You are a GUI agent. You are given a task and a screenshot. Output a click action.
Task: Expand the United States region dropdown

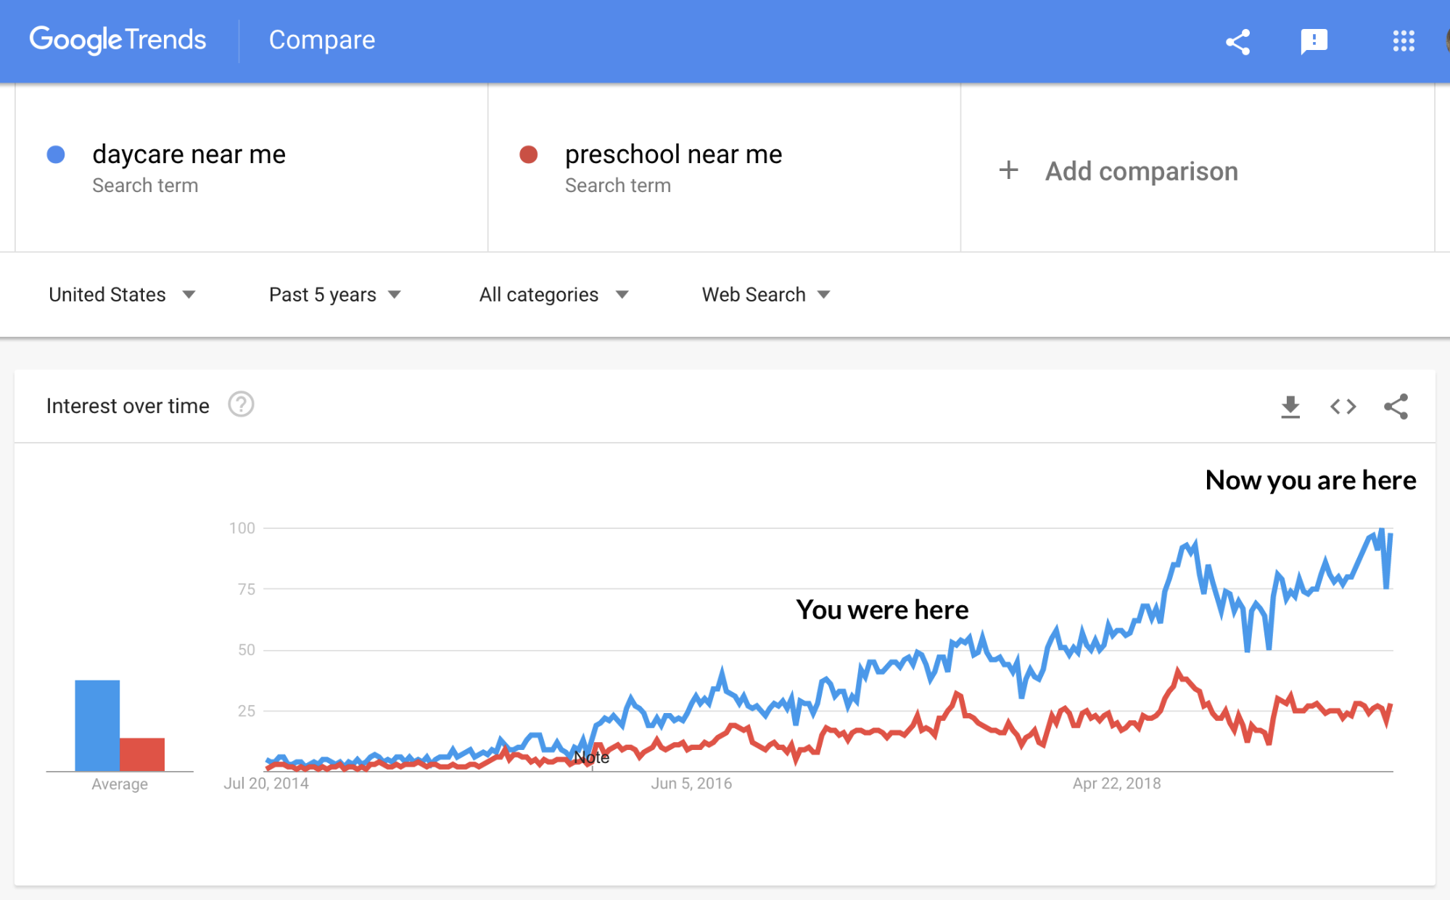tap(122, 294)
